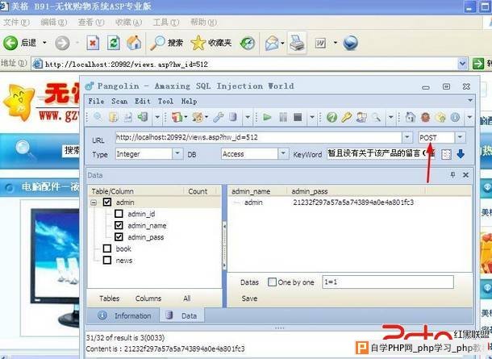Open the Type Integer dropdown
The height and width of the screenshot is (359, 492).
pos(177,154)
